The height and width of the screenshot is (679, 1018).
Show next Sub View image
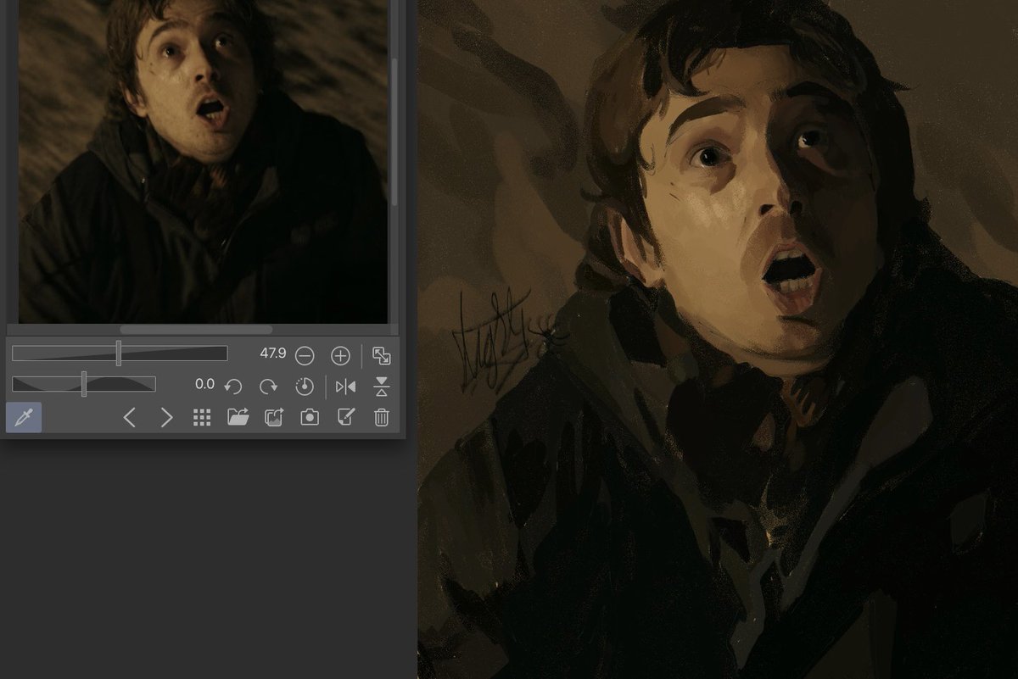[166, 417]
